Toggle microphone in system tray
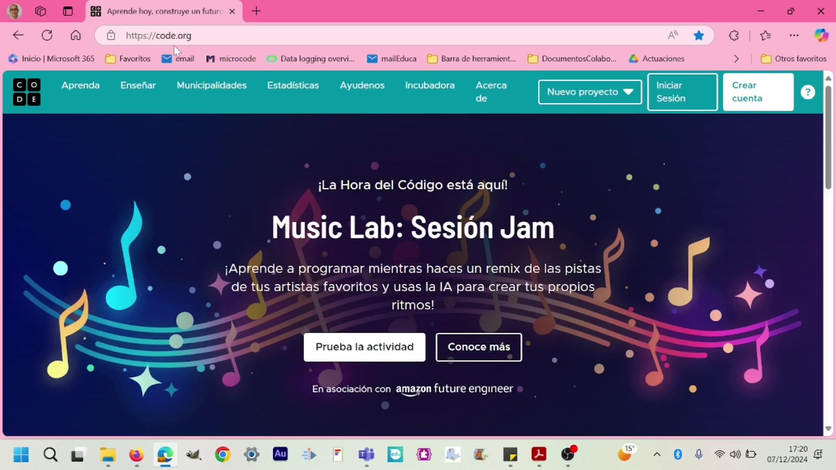The height and width of the screenshot is (470, 836). [698, 454]
